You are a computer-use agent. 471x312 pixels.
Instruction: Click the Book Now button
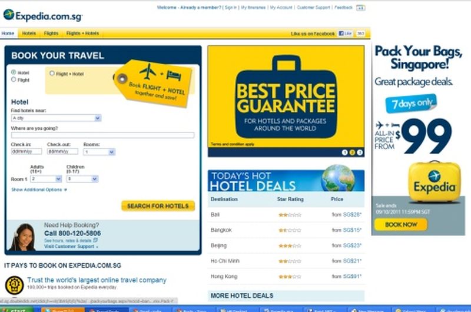[x=401, y=225]
